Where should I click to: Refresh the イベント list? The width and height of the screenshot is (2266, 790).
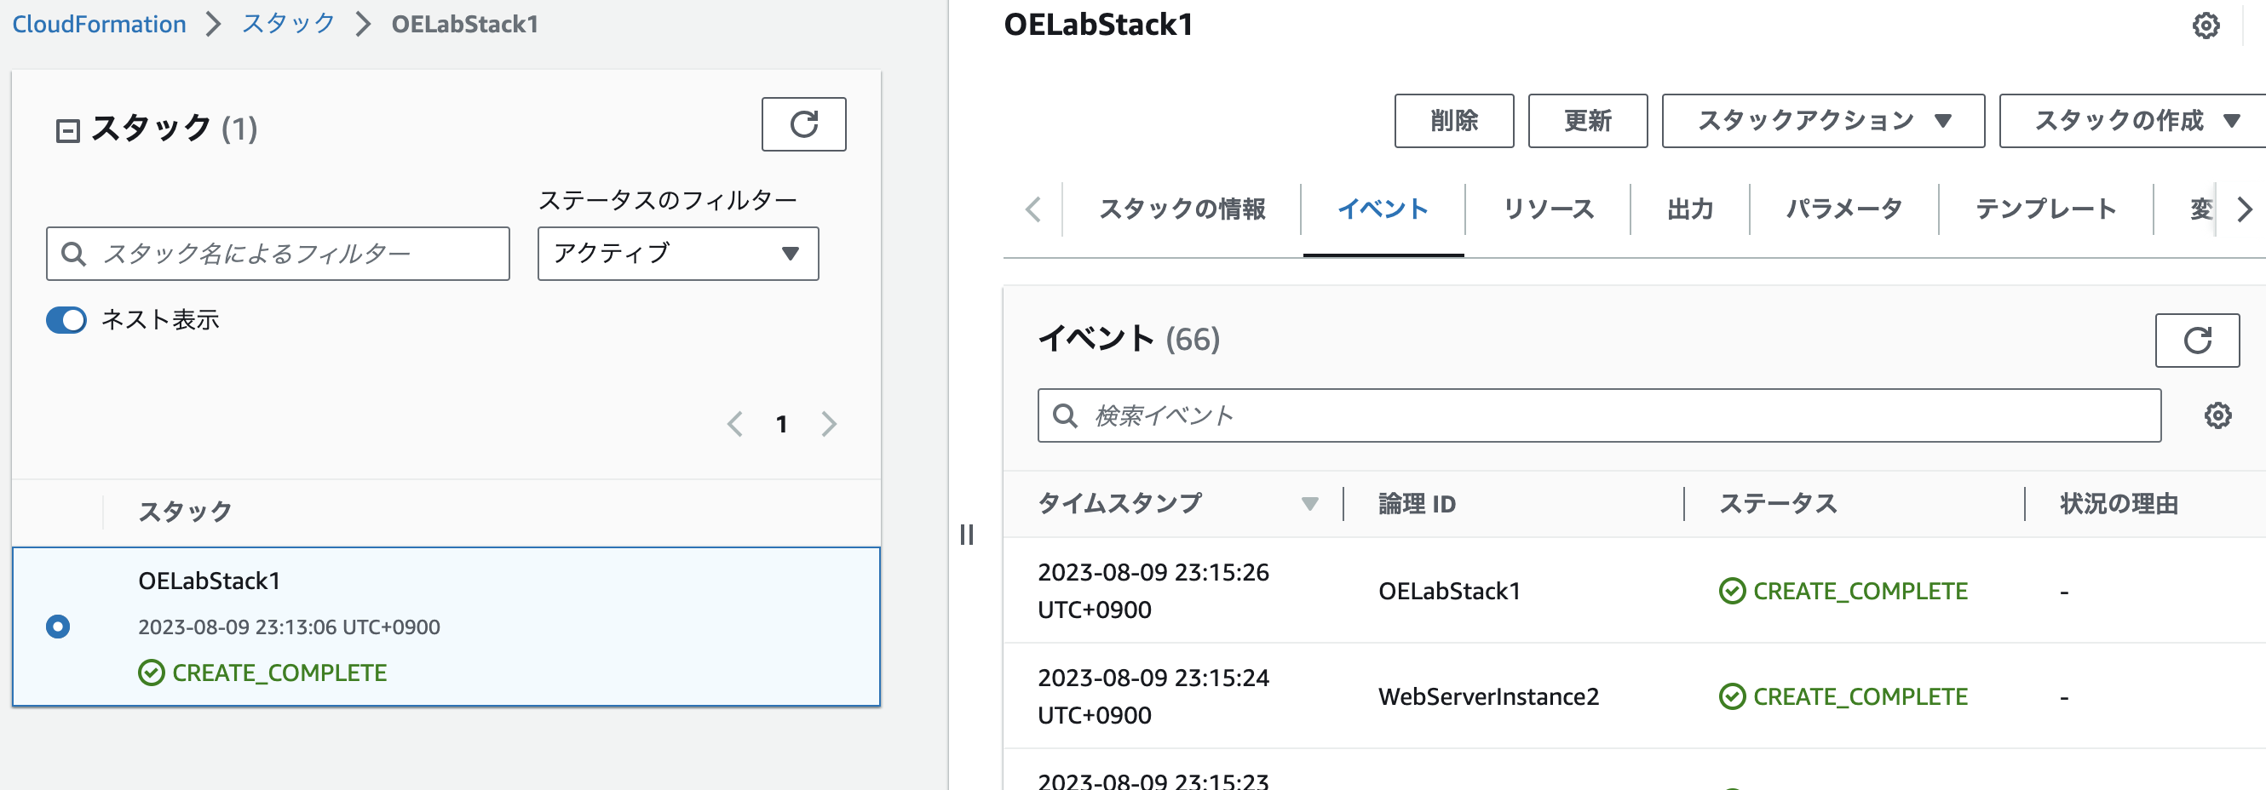(x=2196, y=340)
